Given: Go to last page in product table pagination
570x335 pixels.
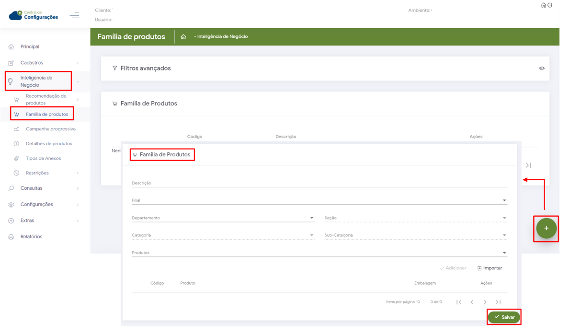Looking at the screenshot, I should (x=498, y=302).
